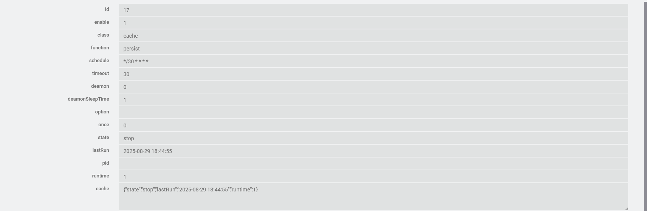Click the function field showing persist
This screenshot has height=211, width=647.
(x=373, y=49)
